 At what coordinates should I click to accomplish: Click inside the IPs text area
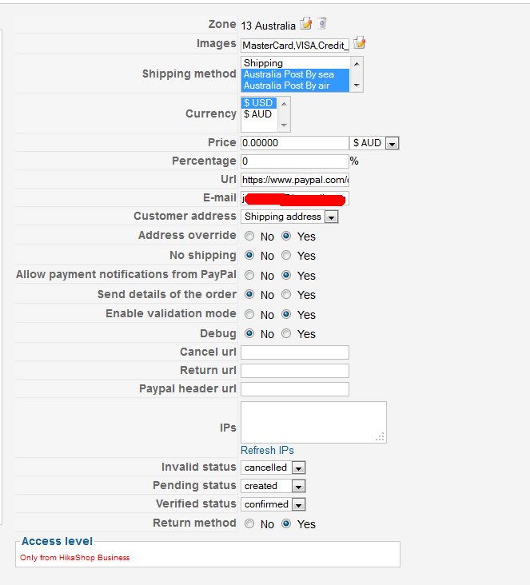tap(313, 421)
